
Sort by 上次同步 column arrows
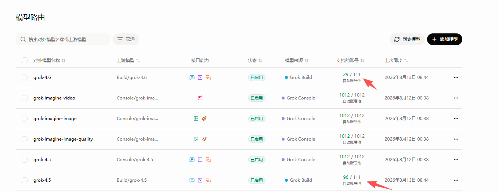coord(406,61)
